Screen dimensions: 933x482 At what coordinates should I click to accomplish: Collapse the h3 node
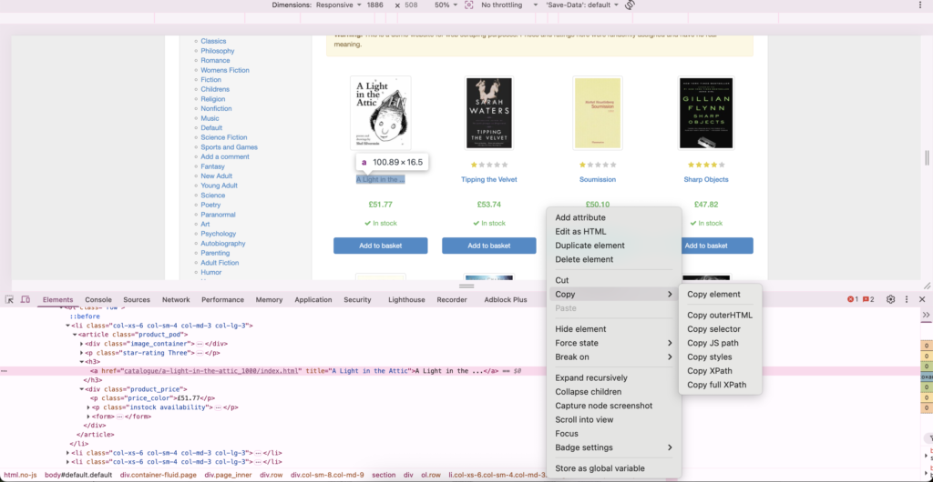click(81, 362)
